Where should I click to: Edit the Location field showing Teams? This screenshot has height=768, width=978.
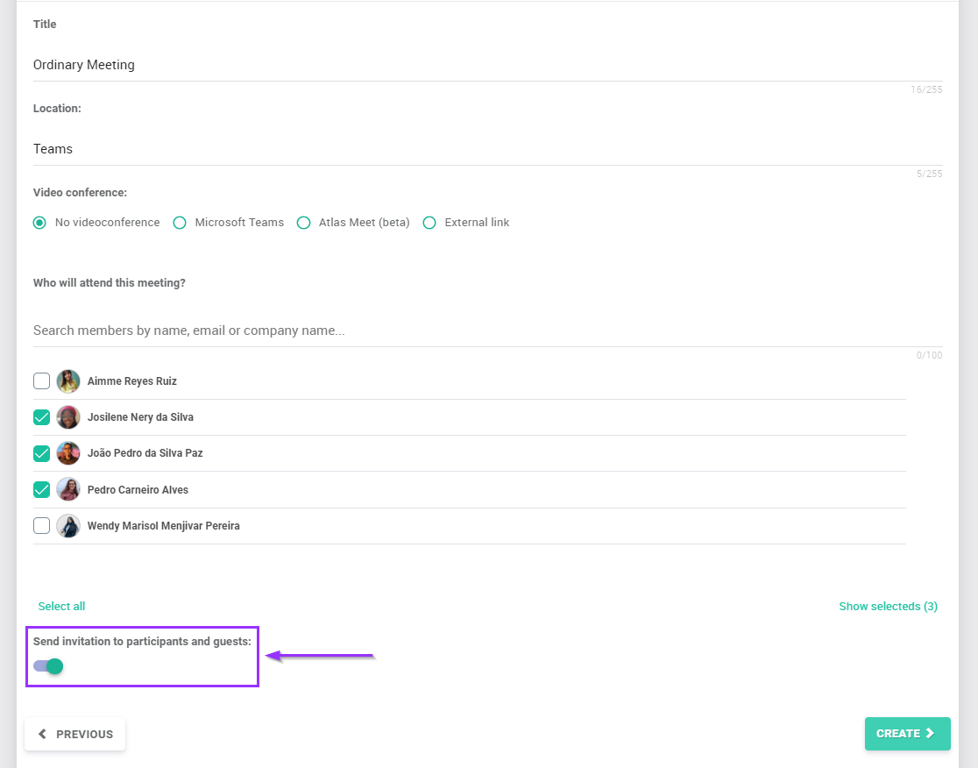coord(488,149)
